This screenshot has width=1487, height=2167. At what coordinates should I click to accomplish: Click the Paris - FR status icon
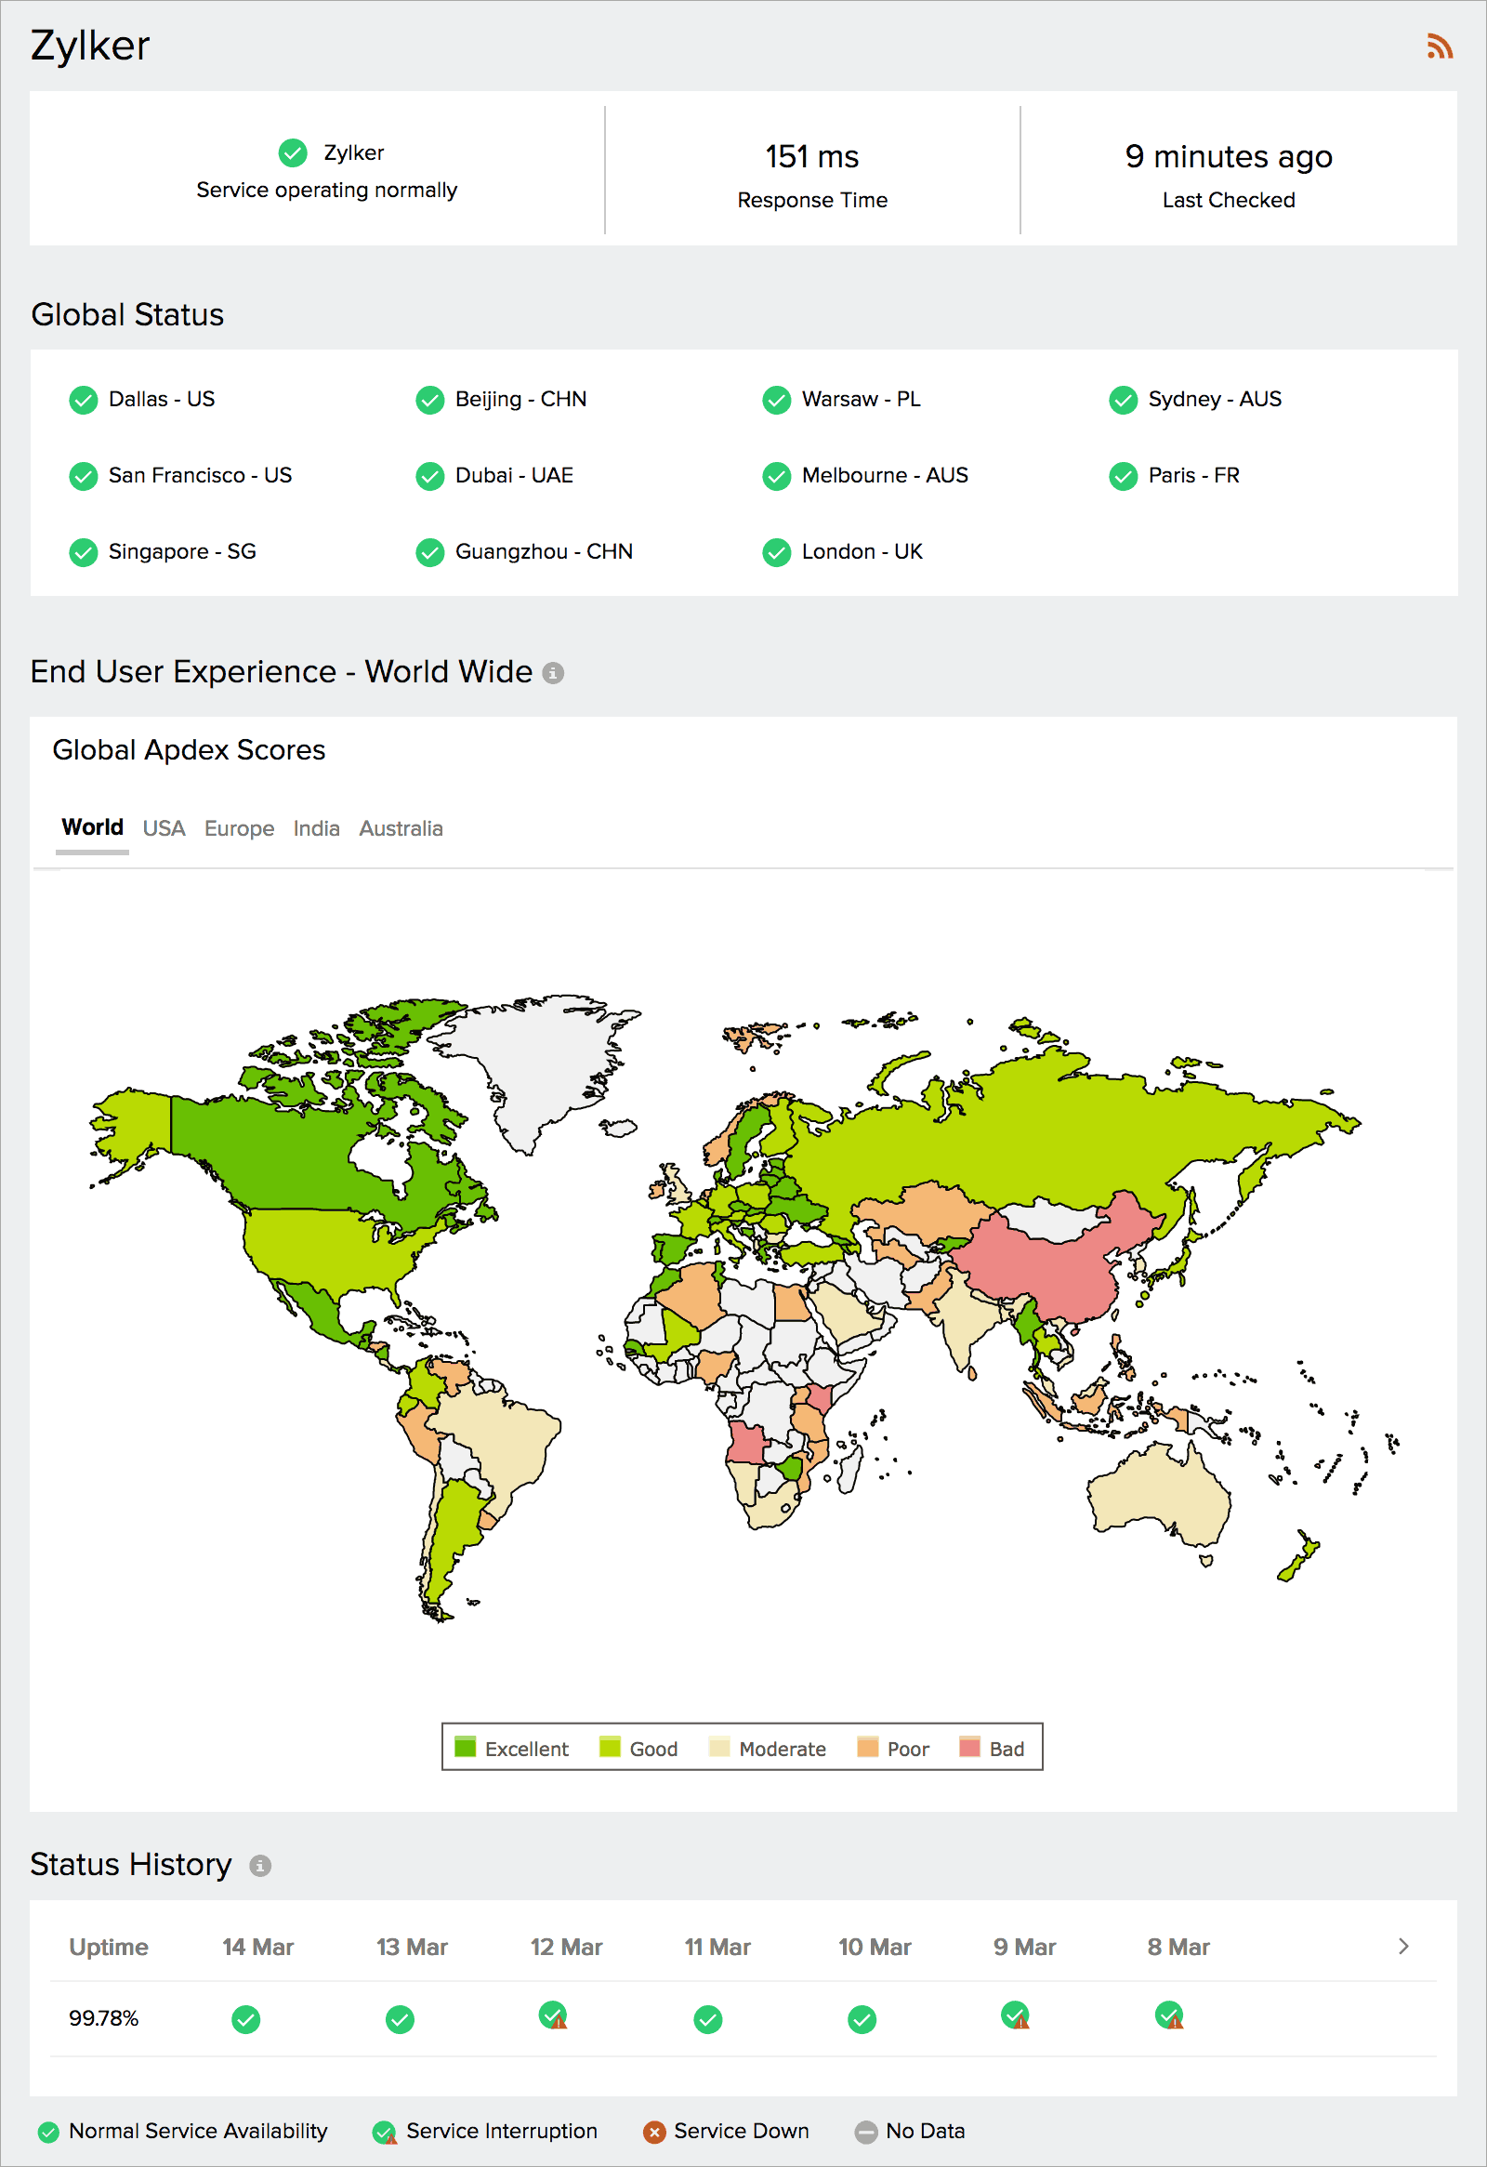point(1124,477)
